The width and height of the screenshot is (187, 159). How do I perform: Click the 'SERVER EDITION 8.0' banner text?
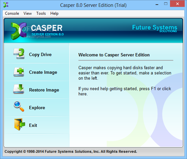click(x=48, y=34)
